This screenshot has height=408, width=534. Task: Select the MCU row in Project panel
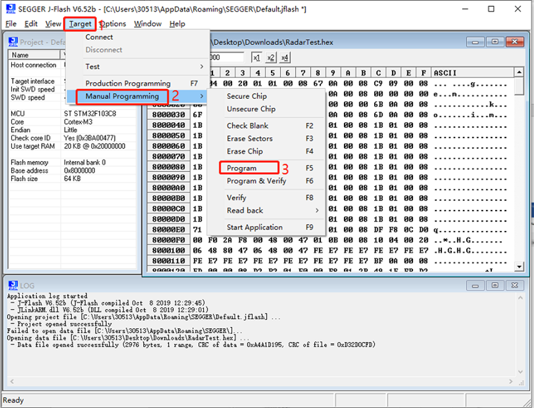click(73, 114)
